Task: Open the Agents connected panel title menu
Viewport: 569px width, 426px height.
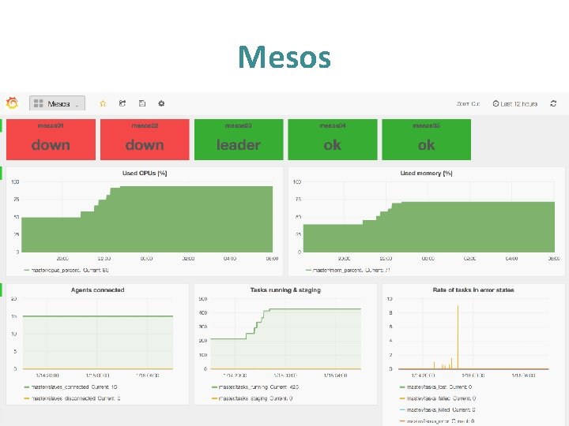Action: (98, 290)
